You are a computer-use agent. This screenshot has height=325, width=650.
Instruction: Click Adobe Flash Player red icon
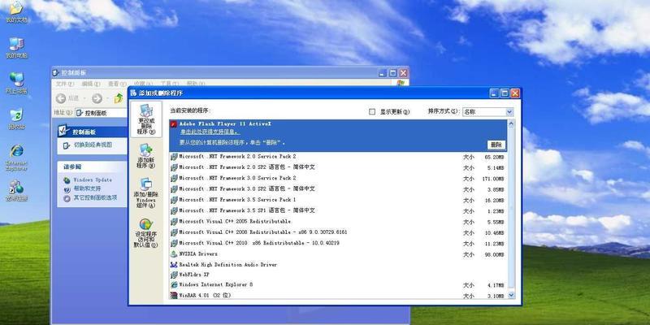pyautogui.click(x=174, y=124)
